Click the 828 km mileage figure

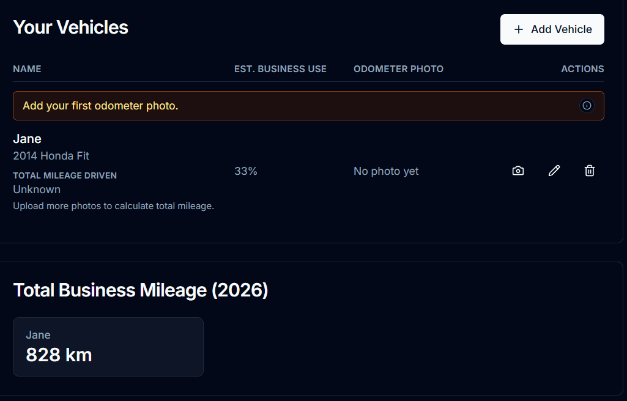(59, 355)
